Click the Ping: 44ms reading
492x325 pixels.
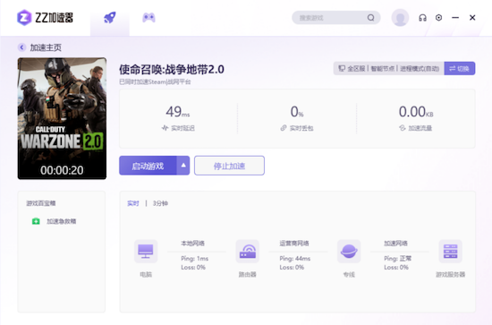pyautogui.click(x=295, y=259)
